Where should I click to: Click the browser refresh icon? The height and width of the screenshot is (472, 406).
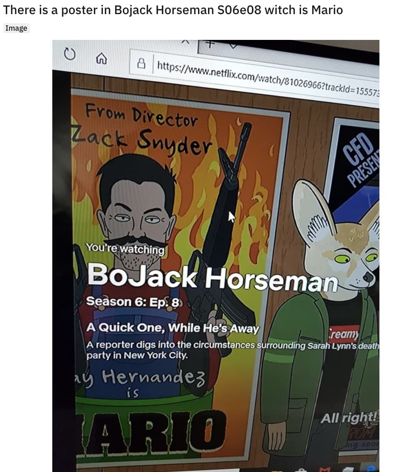pos(68,54)
